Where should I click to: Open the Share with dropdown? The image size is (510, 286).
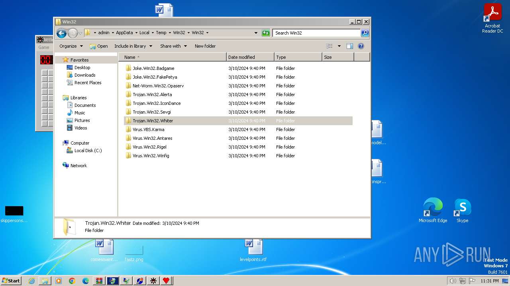click(173, 46)
